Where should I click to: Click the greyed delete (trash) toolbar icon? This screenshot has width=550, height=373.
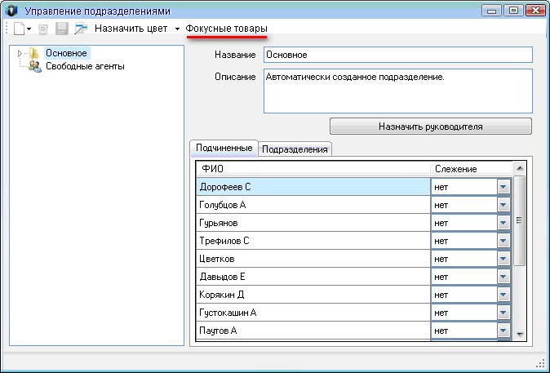tap(43, 29)
